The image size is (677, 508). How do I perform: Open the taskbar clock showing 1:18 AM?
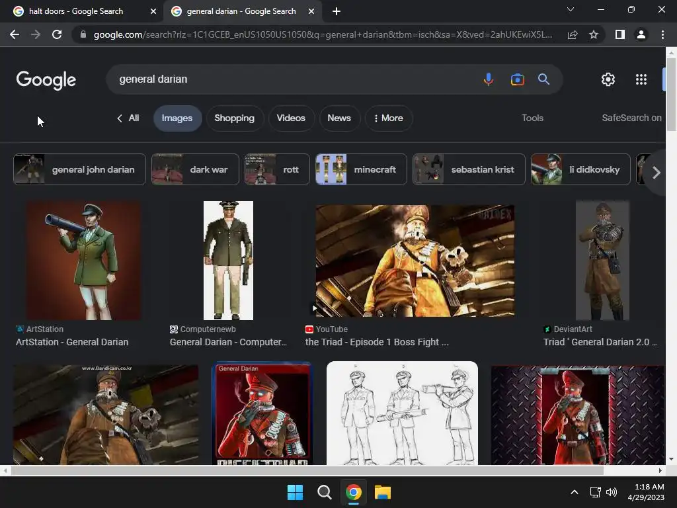pyautogui.click(x=646, y=492)
